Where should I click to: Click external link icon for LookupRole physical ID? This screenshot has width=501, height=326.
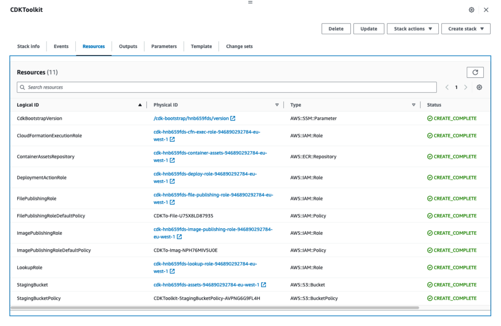[172, 272]
